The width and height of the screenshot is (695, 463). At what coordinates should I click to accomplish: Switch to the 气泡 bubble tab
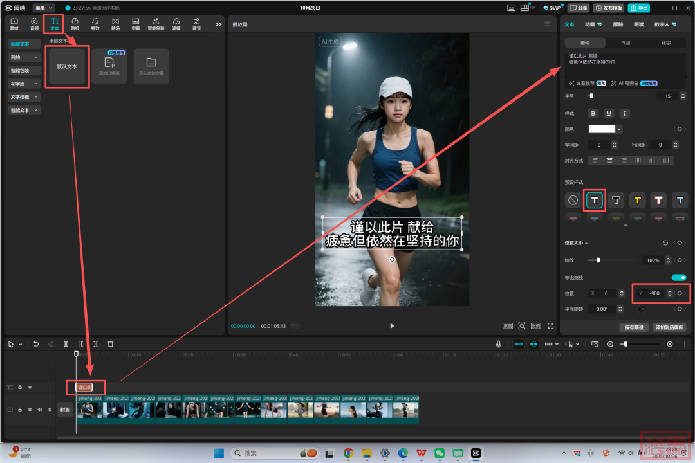[x=625, y=42]
